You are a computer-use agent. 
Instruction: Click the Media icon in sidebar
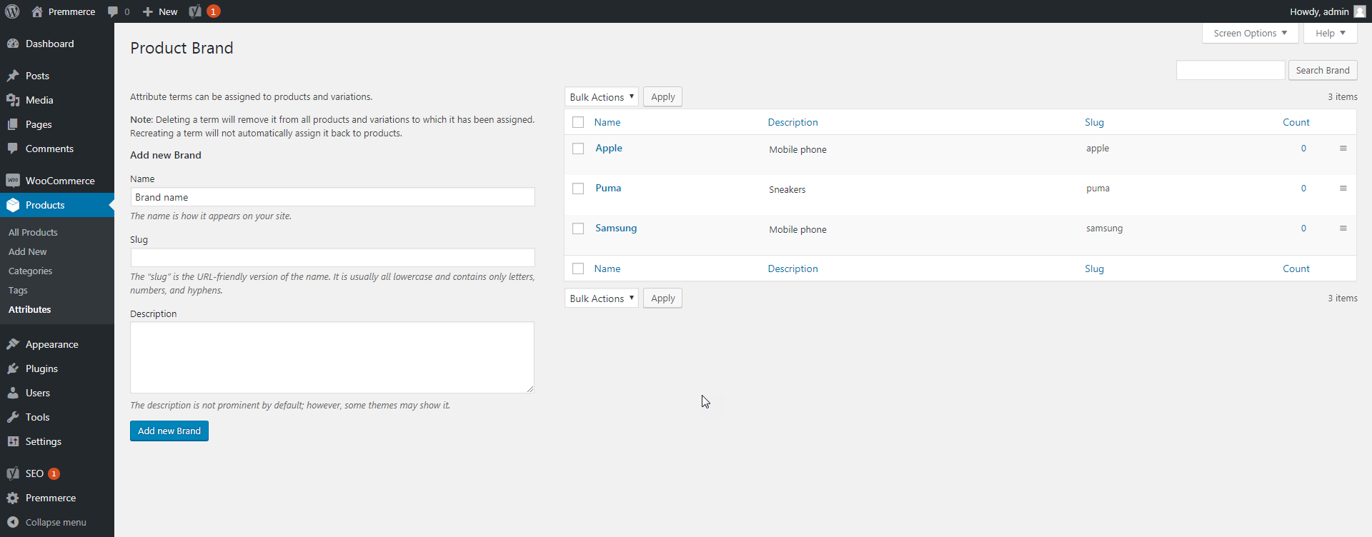click(x=13, y=100)
